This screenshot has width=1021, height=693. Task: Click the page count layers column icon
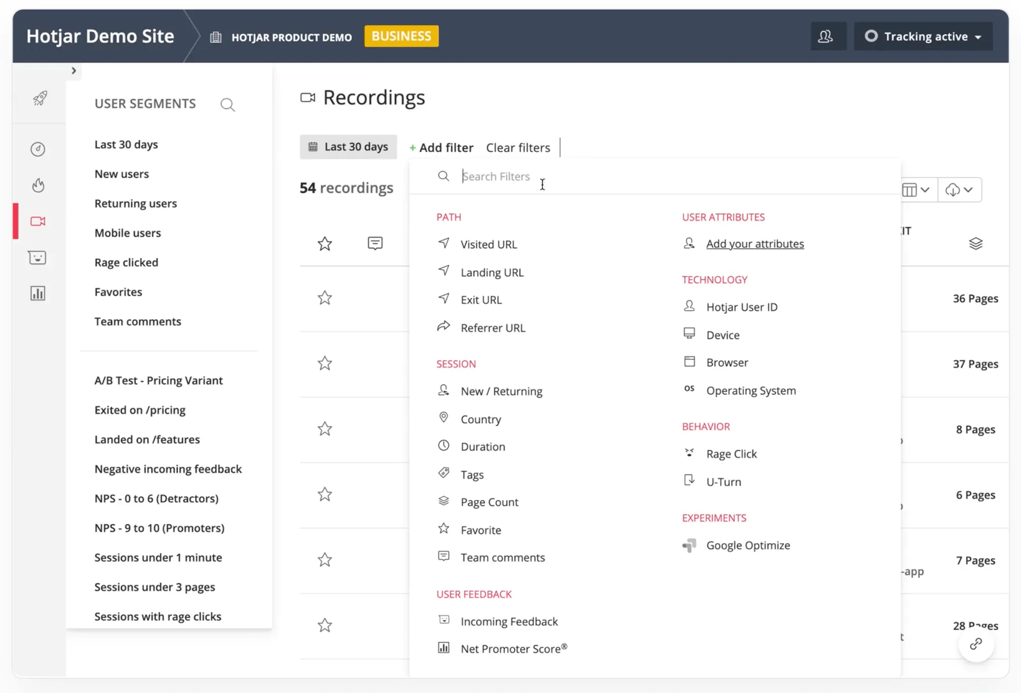tap(976, 244)
